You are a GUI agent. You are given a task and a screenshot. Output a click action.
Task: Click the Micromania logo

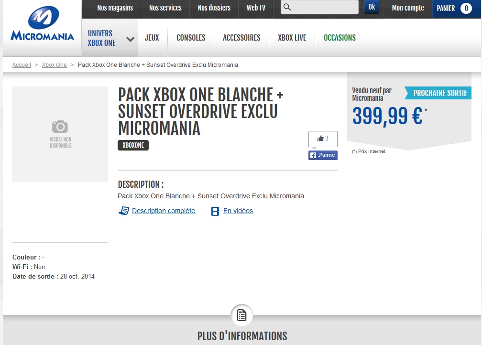[43, 23]
